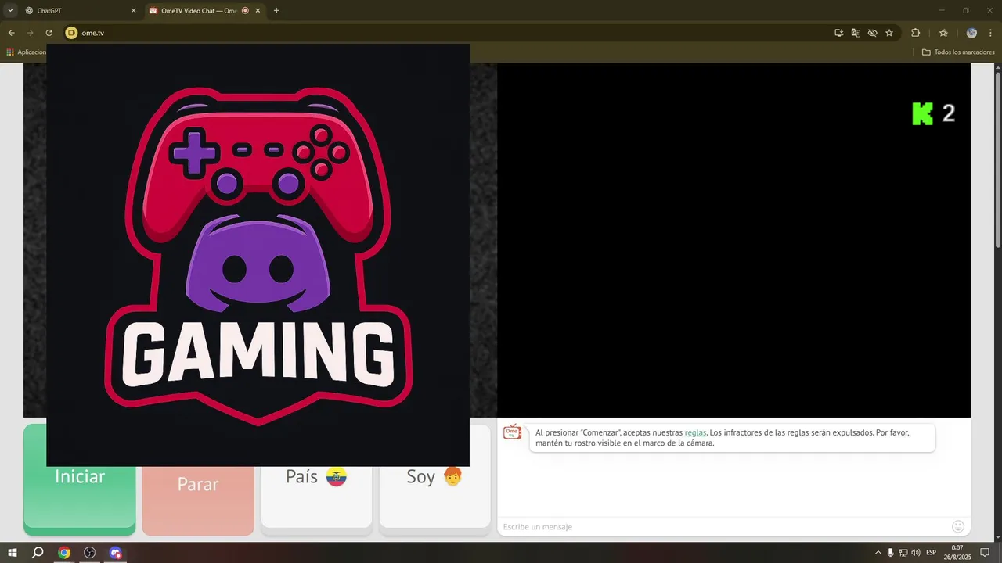Open the bookmarks star icon beside extensions
This screenshot has width=1002, height=563.
(943, 33)
